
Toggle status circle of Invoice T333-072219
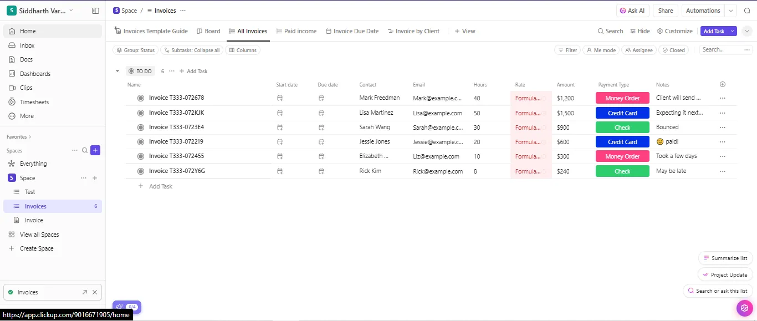pyautogui.click(x=141, y=141)
